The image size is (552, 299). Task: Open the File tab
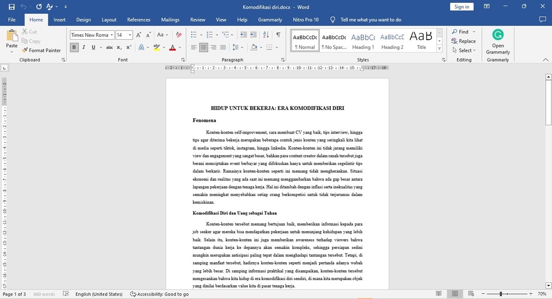pos(11,20)
